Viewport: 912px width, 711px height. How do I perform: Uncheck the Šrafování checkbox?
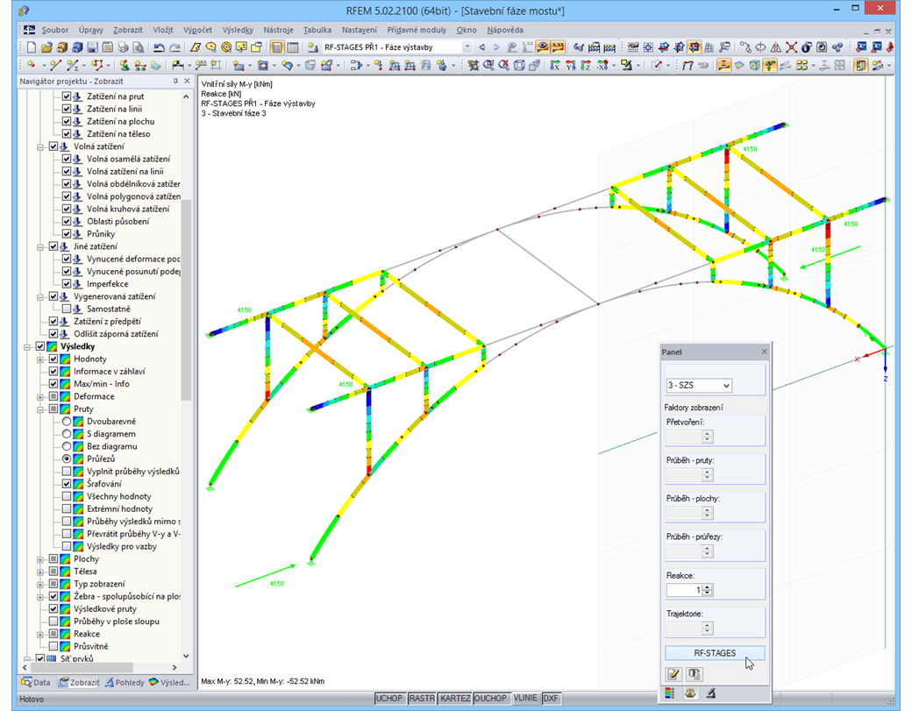point(67,484)
